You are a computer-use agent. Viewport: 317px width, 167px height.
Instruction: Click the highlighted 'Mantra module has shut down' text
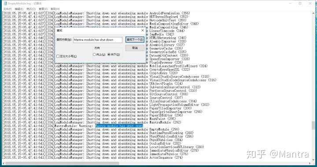(x=119, y=126)
